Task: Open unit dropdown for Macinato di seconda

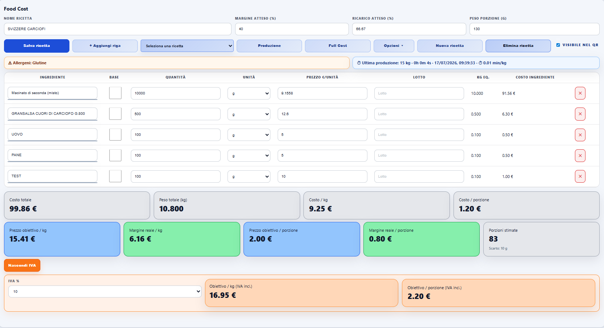Action: tap(249, 93)
